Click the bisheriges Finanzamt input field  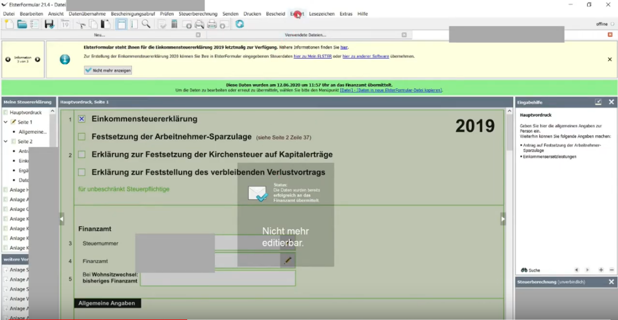click(218, 278)
